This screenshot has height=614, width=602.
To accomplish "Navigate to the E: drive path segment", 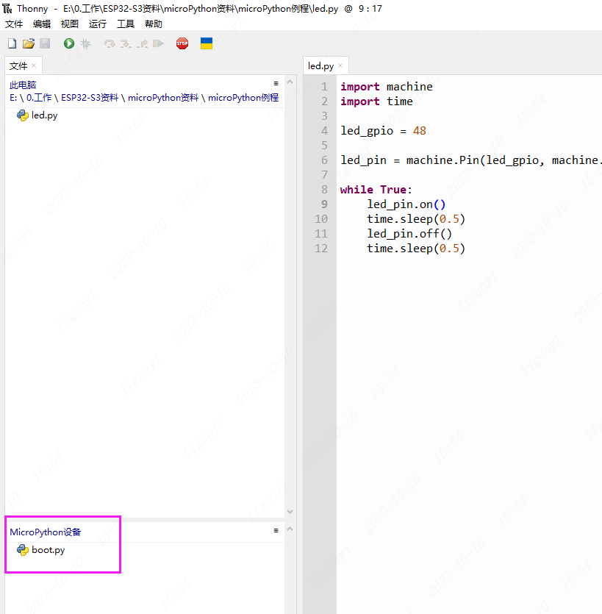I will pos(13,98).
